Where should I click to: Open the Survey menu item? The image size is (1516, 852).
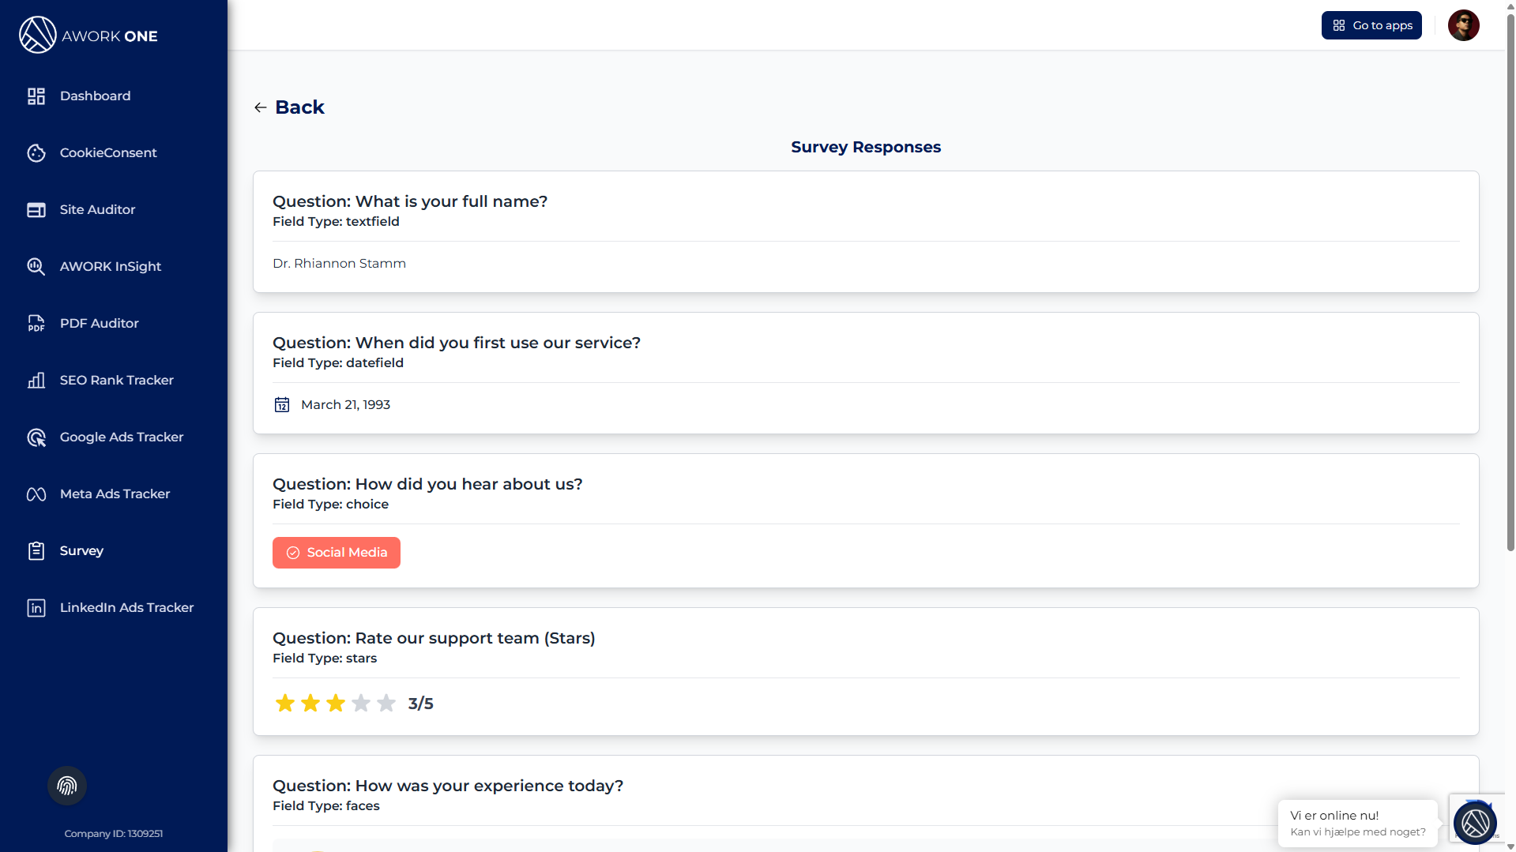click(81, 551)
